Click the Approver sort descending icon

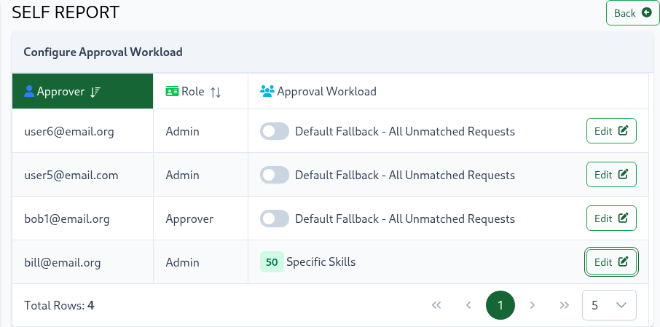point(95,92)
